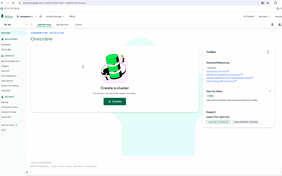The width and height of the screenshot is (282, 176).
Task: Switch to Charts tab
Action: click(79, 25)
